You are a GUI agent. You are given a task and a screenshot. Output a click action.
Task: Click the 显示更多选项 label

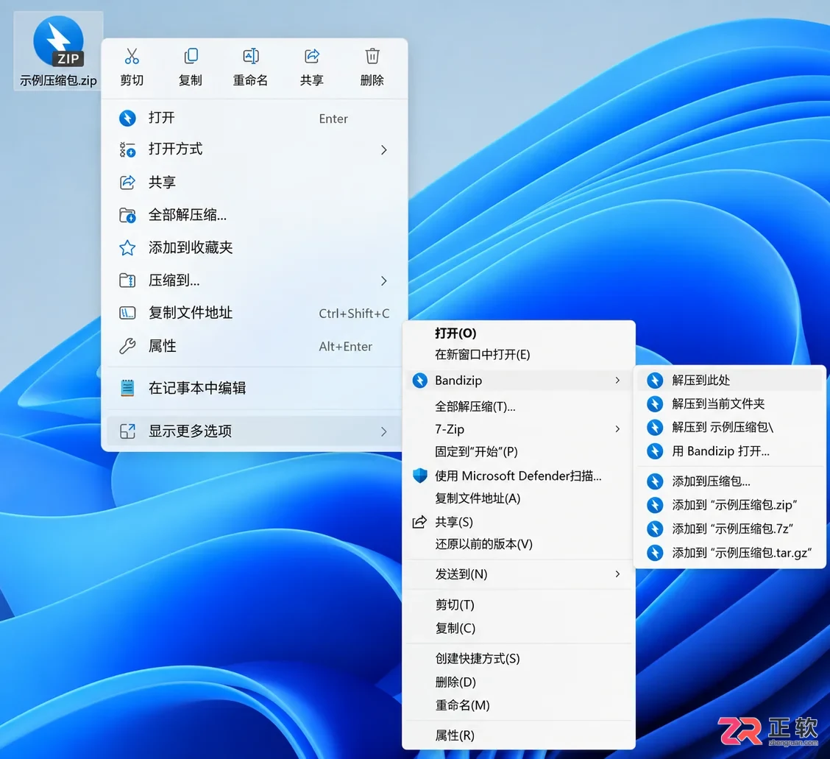tap(190, 431)
